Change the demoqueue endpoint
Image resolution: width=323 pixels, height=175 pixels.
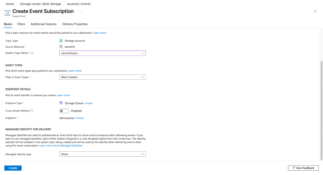point(79,118)
